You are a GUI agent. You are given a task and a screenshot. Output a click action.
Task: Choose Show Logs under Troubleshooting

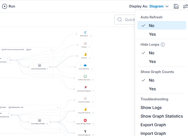pyautogui.click(x=151, y=108)
